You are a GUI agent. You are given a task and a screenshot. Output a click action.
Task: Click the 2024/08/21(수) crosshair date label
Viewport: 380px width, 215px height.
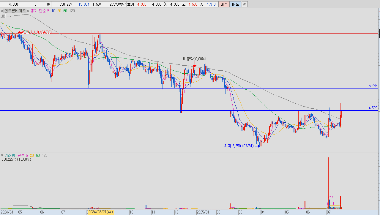(x=101, y=212)
